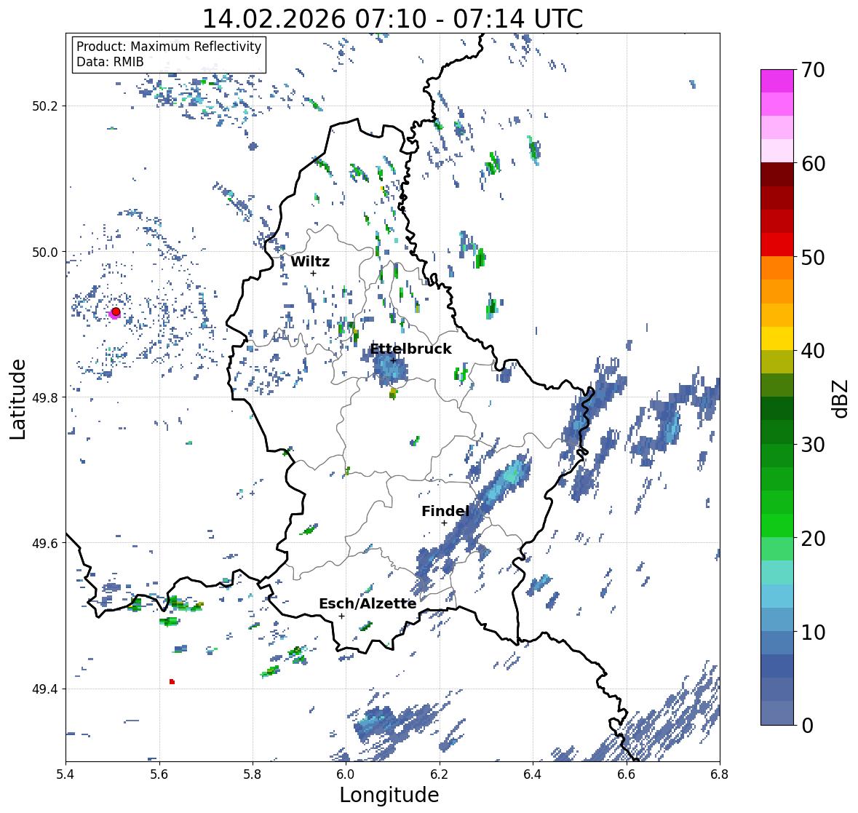Click the latitude tick label 50.0
858x813 pixels.
pyautogui.click(x=45, y=253)
